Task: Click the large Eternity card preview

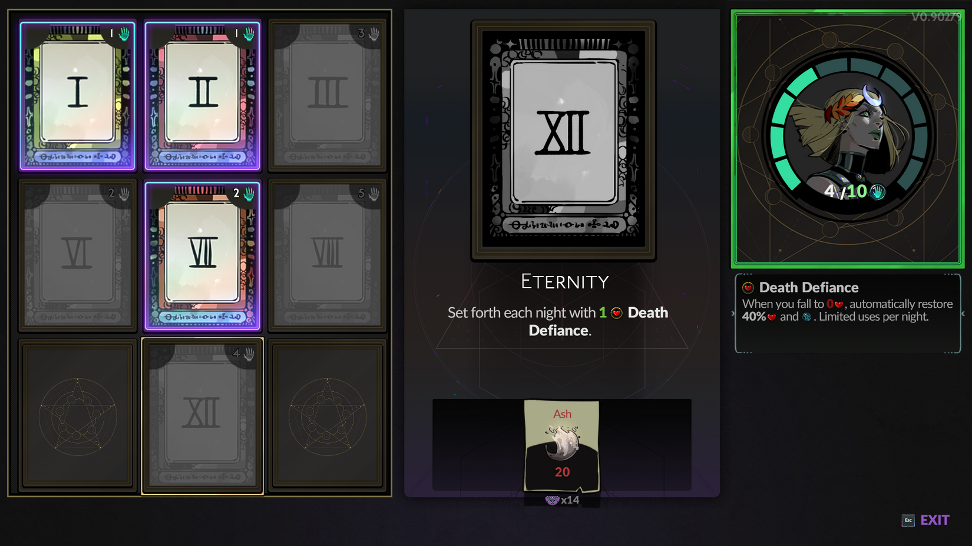Action: pyautogui.click(x=564, y=141)
